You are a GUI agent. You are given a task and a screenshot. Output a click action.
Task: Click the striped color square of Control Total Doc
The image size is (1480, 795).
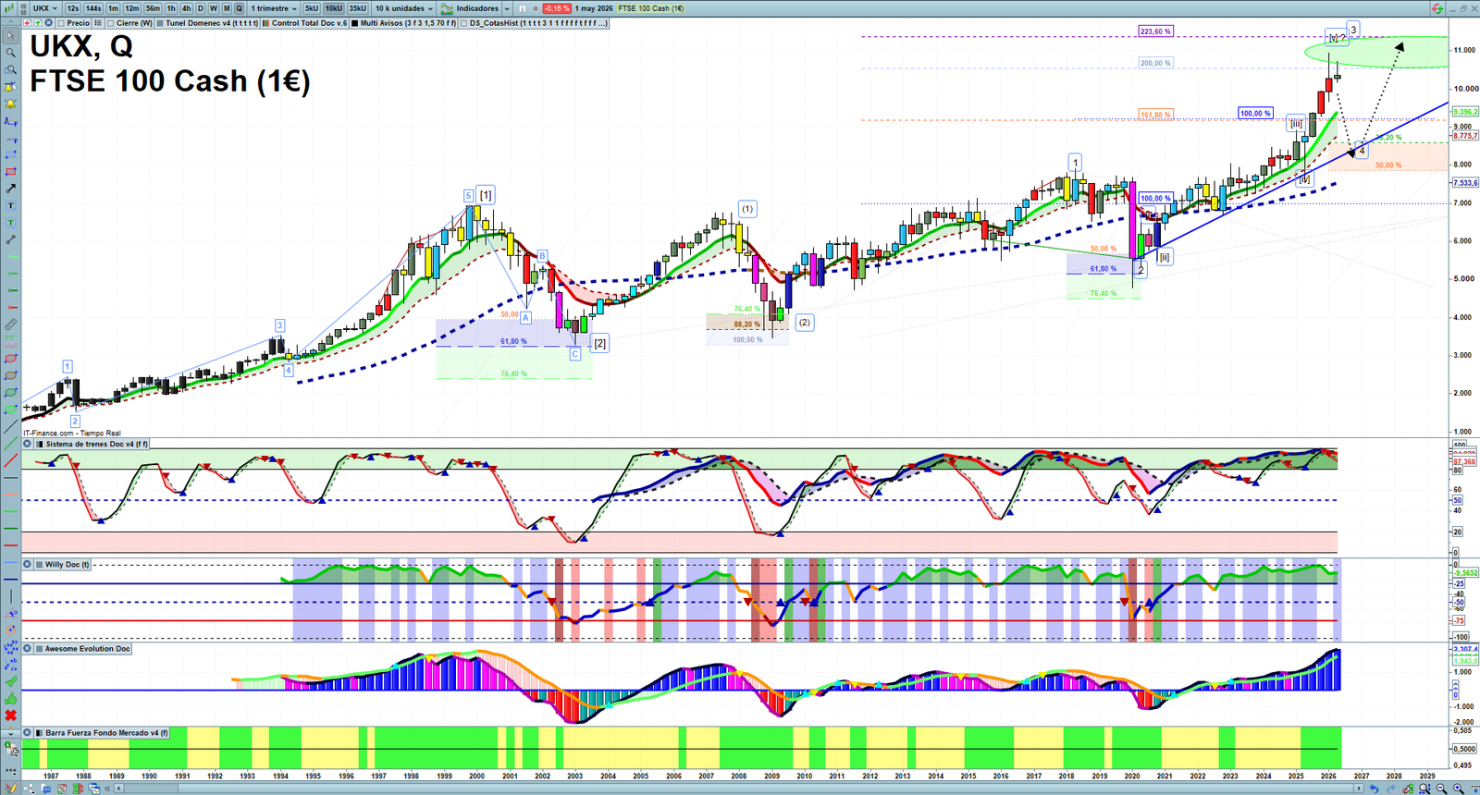coord(266,23)
